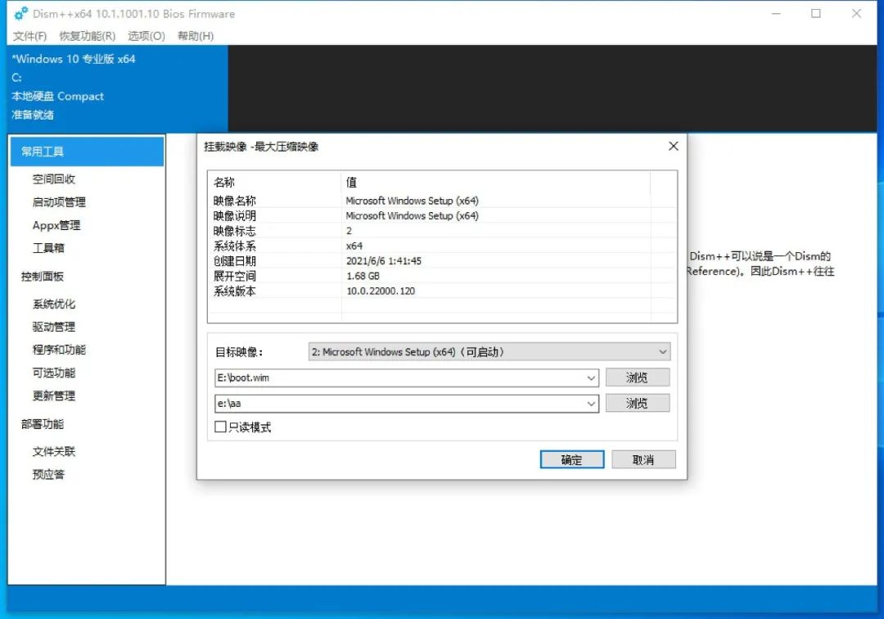The image size is (884, 619).
Task: Confirm mounting with the 确定 button
Action: (x=571, y=459)
